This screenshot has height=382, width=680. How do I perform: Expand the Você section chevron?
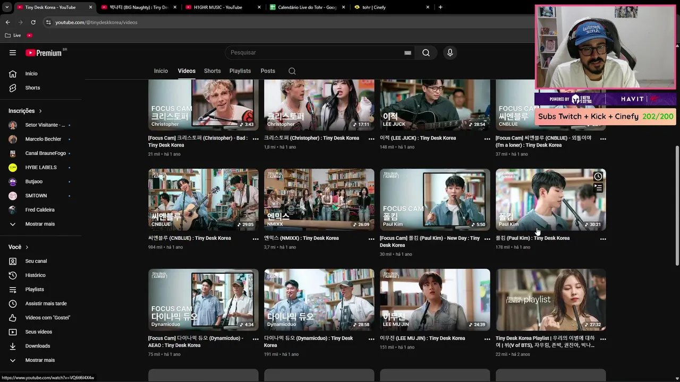pyautogui.click(x=27, y=247)
